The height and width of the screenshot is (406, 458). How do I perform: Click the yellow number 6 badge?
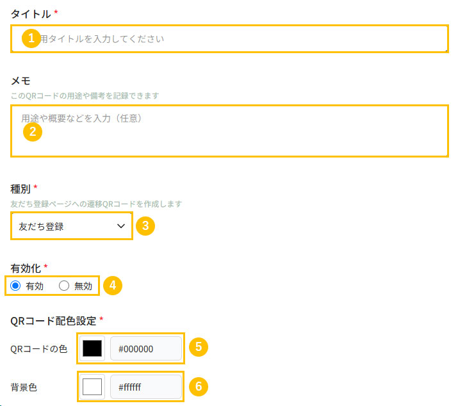click(x=199, y=386)
